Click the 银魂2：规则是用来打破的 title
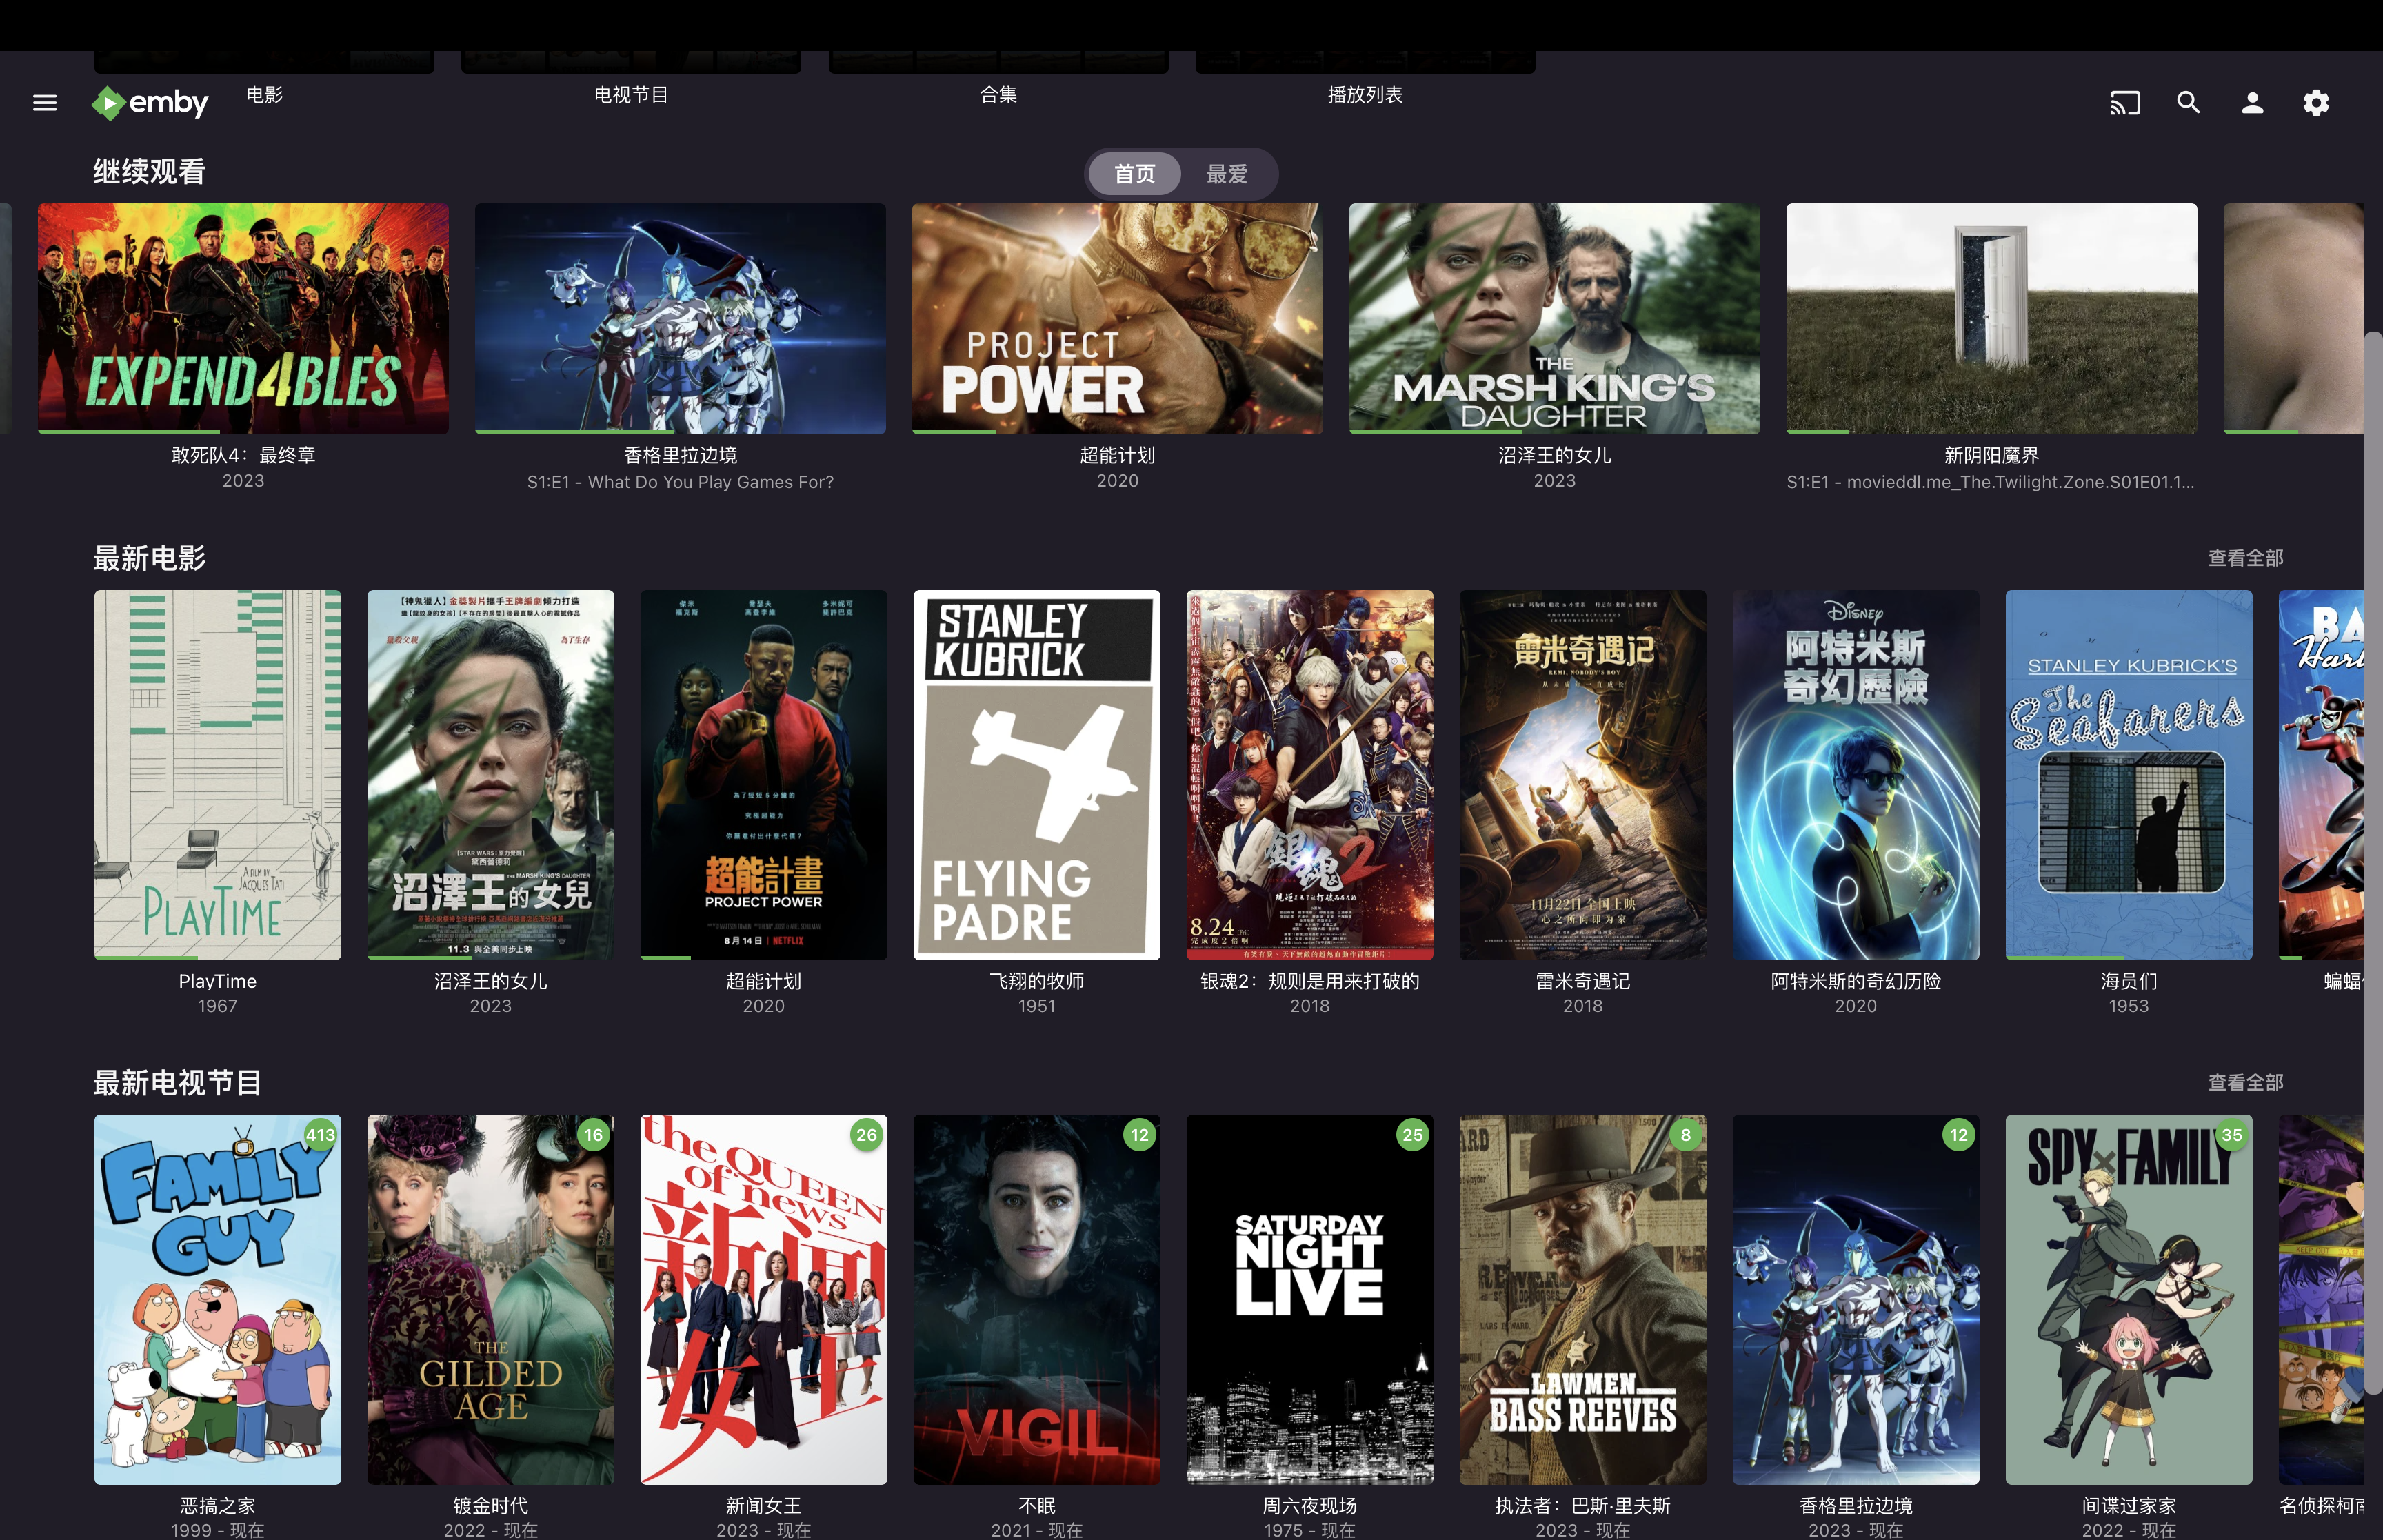 [1310, 981]
